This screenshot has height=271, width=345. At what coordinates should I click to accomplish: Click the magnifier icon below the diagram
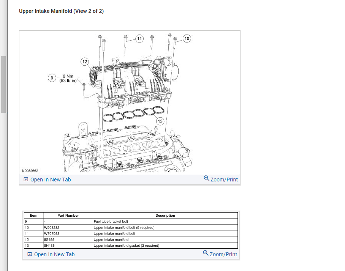tap(206, 178)
